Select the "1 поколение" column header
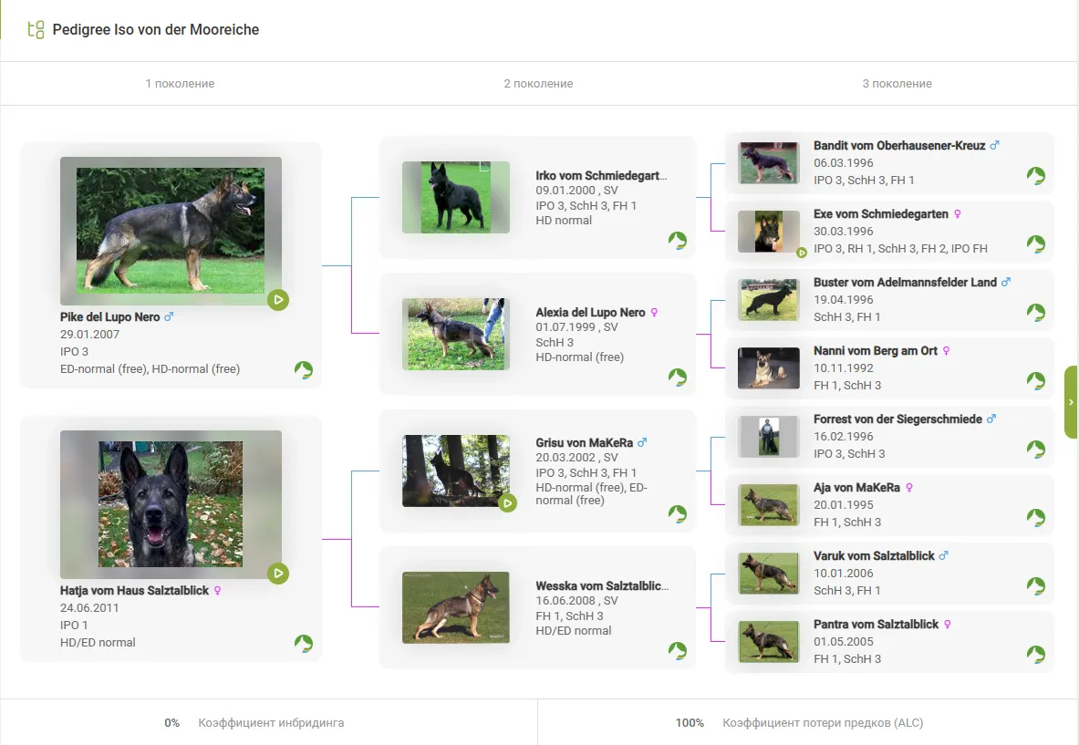The image size is (1079, 745). [180, 84]
